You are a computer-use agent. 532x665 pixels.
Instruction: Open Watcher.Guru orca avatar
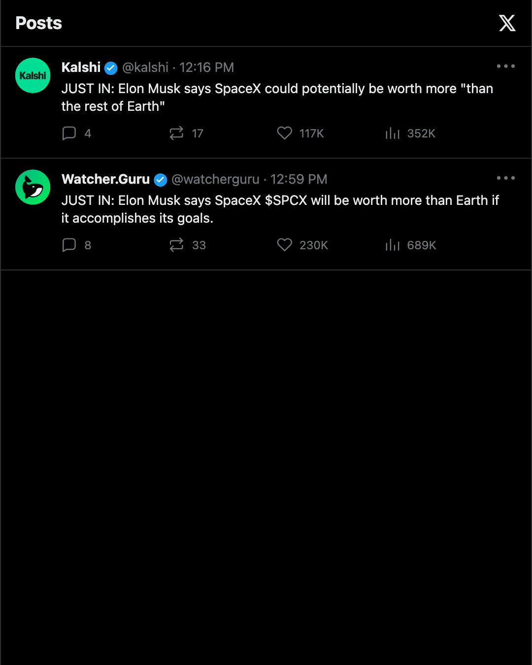tap(33, 187)
